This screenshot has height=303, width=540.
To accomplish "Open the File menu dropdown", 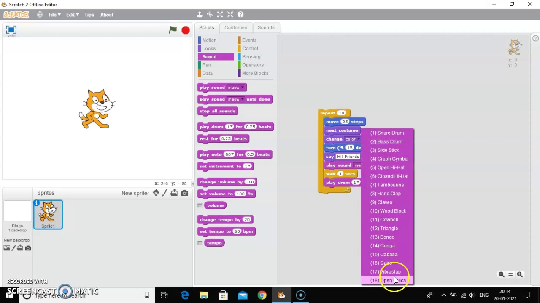I will 55,15.
